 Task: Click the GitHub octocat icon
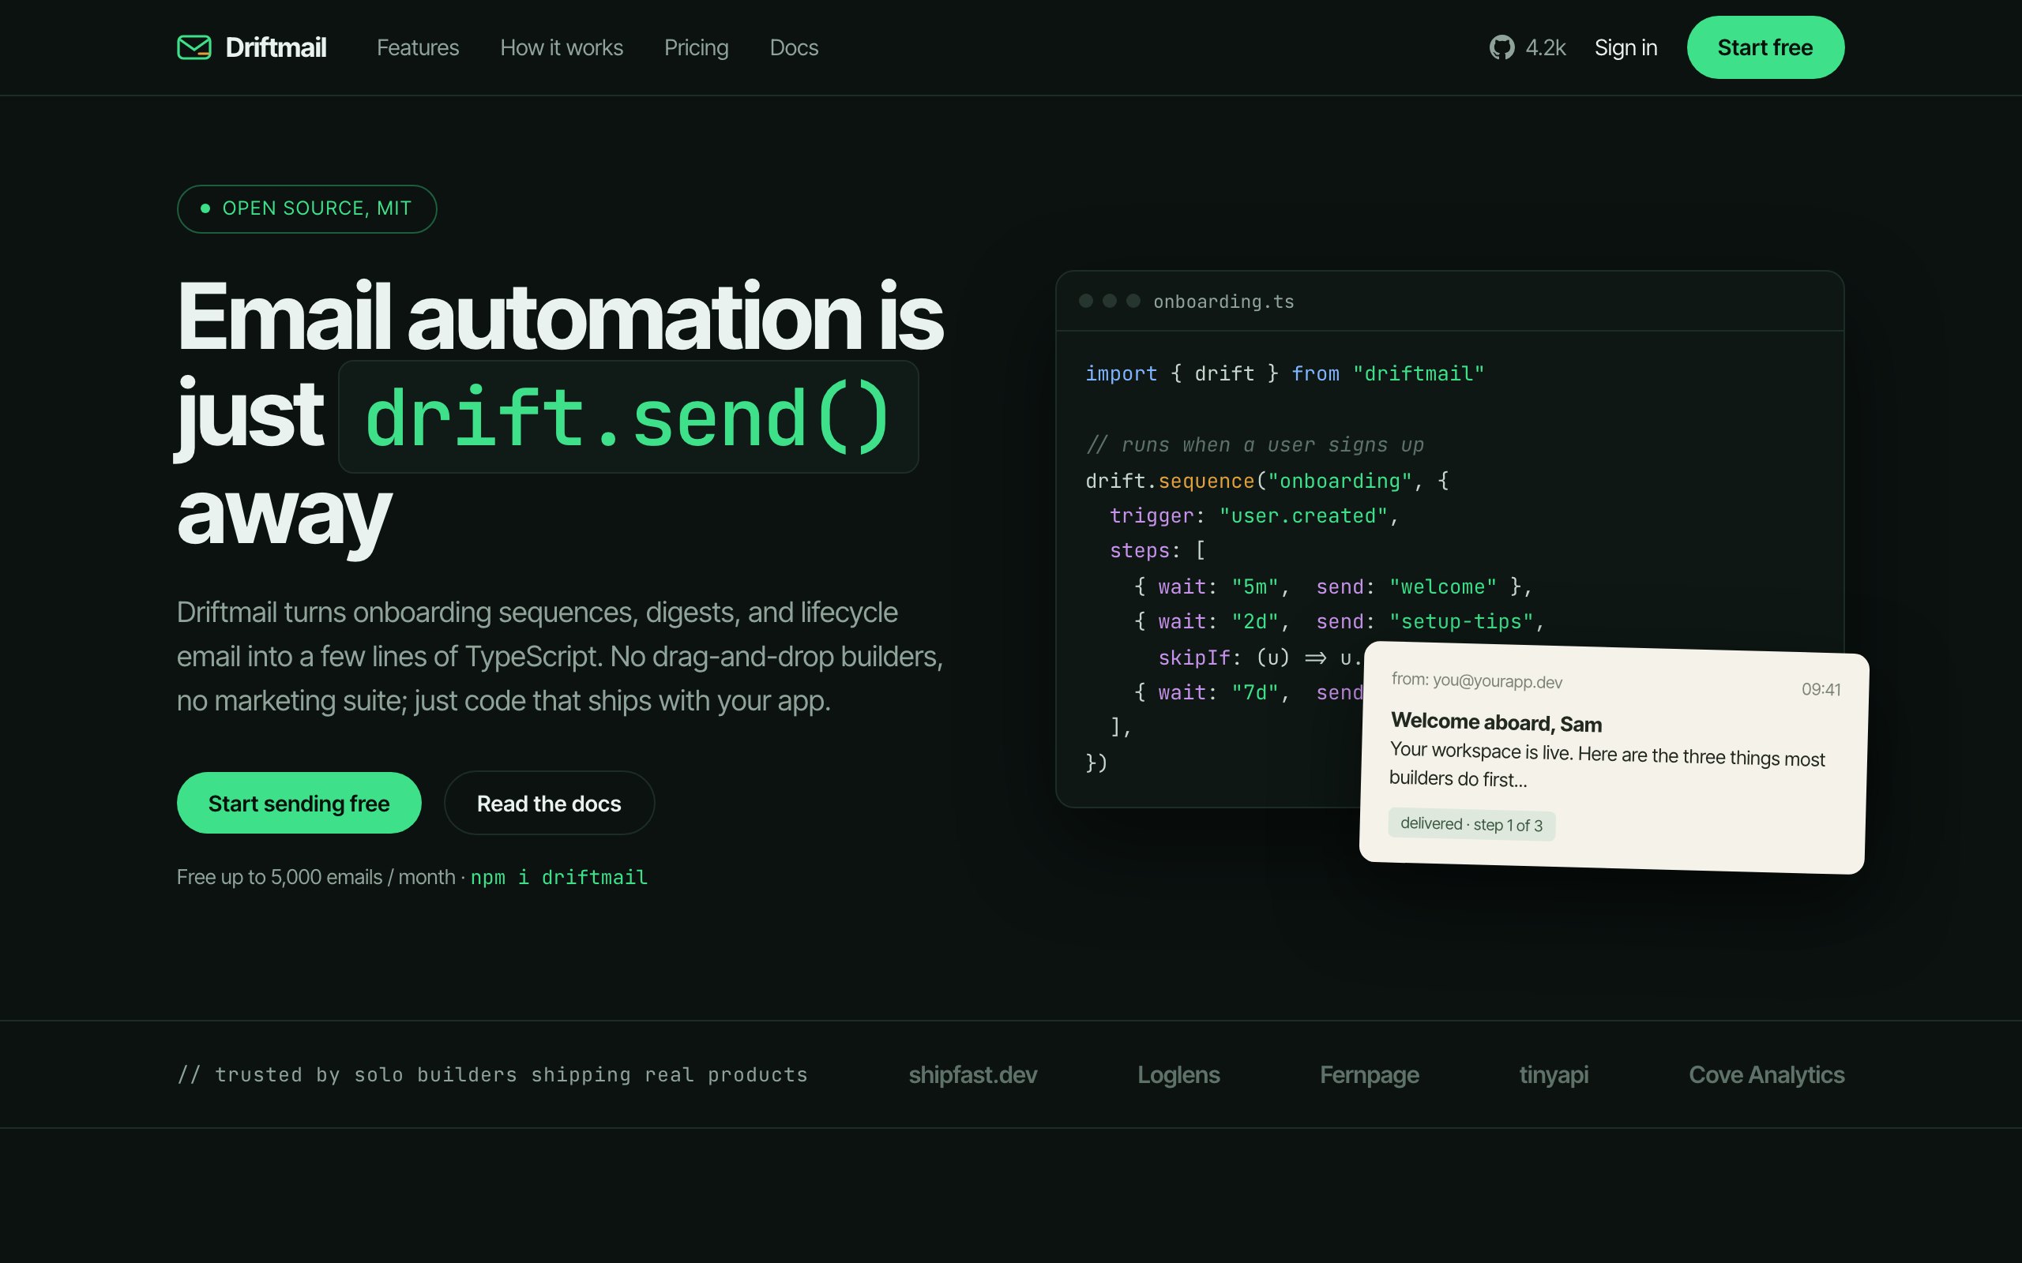click(1501, 47)
